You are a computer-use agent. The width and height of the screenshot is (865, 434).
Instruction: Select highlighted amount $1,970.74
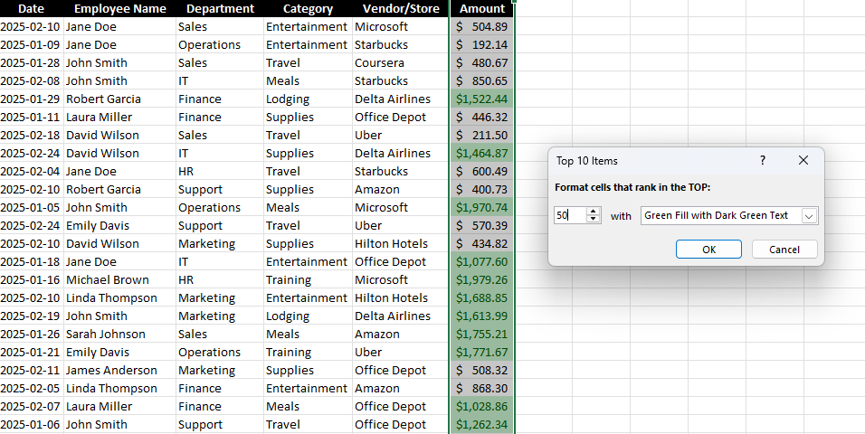click(482, 207)
